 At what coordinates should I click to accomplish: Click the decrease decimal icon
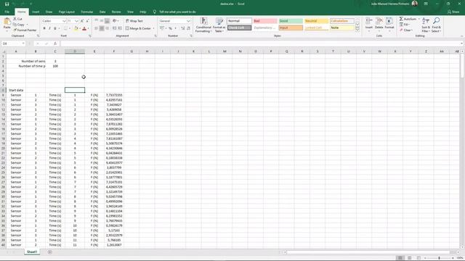tap(188, 28)
